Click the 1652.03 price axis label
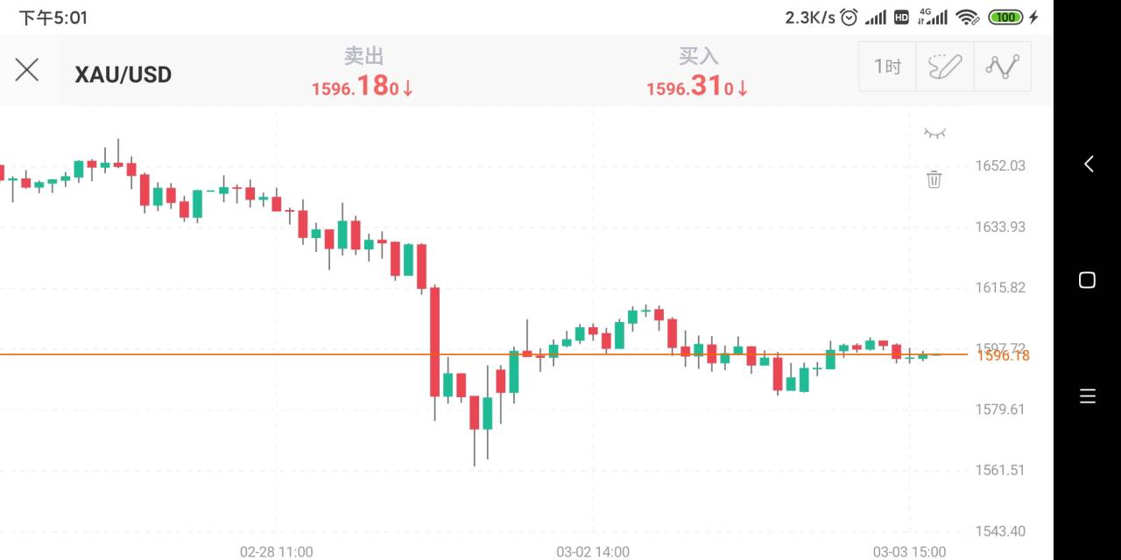This screenshot has height=560, width=1121. point(999,165)
